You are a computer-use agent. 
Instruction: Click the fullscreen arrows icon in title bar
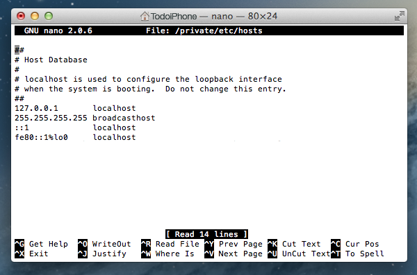(x=399, y=16)
